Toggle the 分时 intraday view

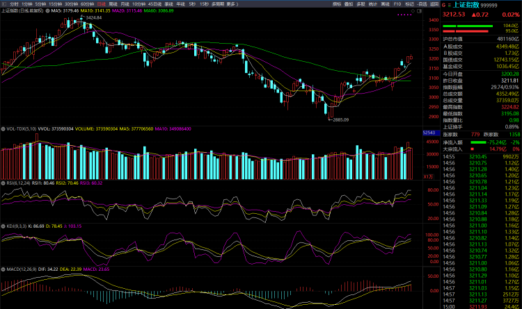14,4
